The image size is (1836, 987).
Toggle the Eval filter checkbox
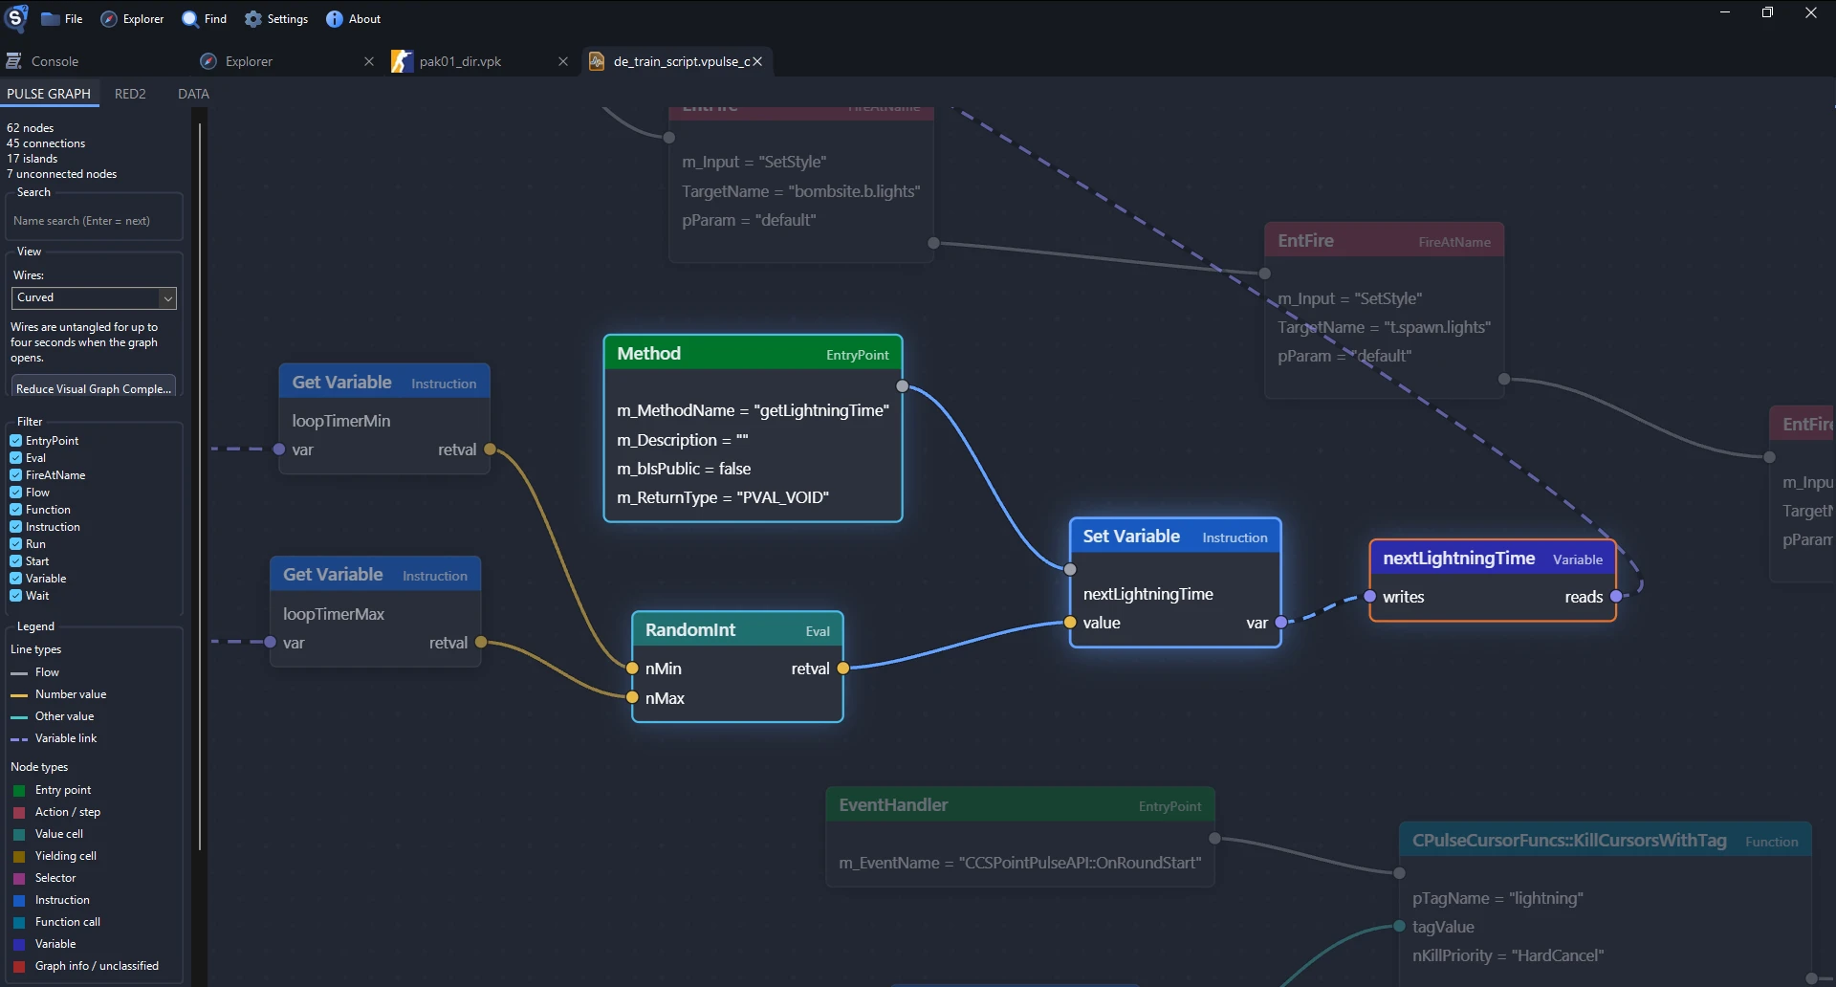(x=16, y=458)
